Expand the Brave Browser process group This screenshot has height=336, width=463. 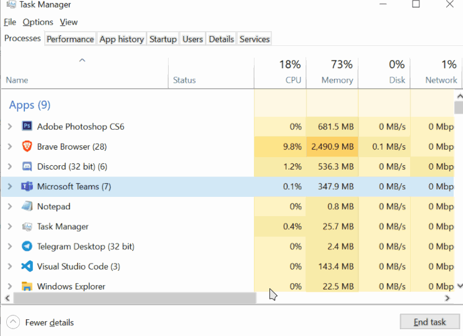10,147
